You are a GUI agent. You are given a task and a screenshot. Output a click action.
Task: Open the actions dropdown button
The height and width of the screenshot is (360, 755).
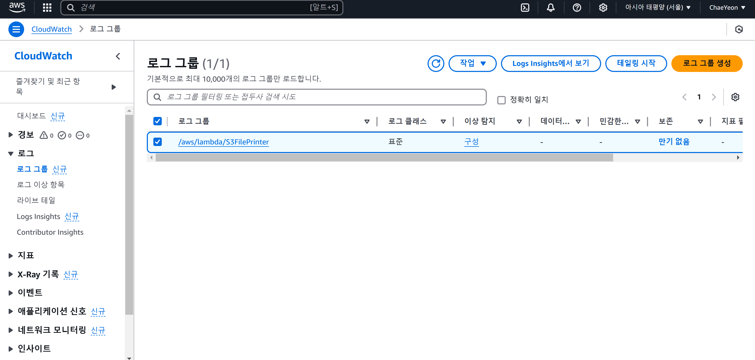point(472,64)
